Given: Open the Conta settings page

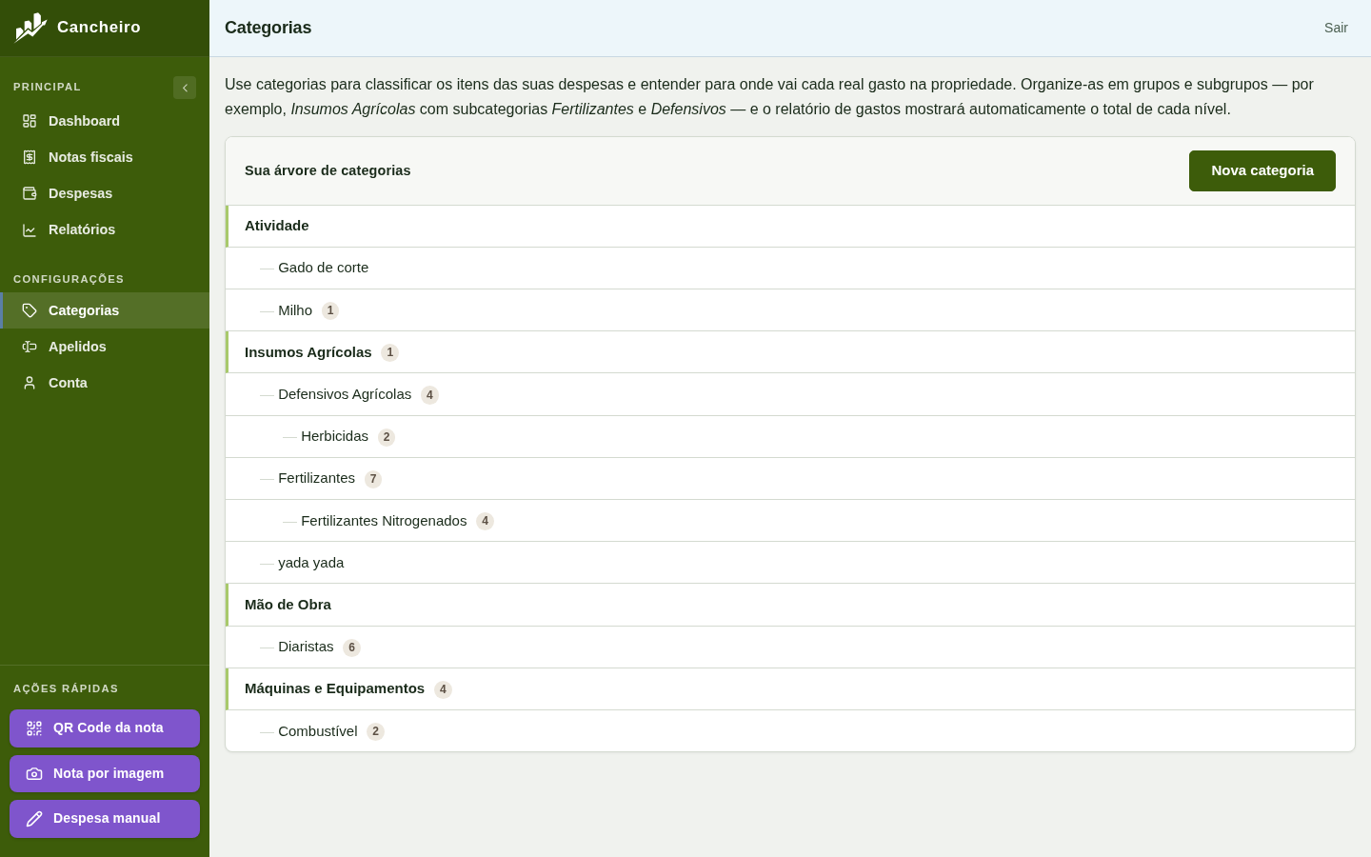Looking at the screenshot, I should [105, 383].
